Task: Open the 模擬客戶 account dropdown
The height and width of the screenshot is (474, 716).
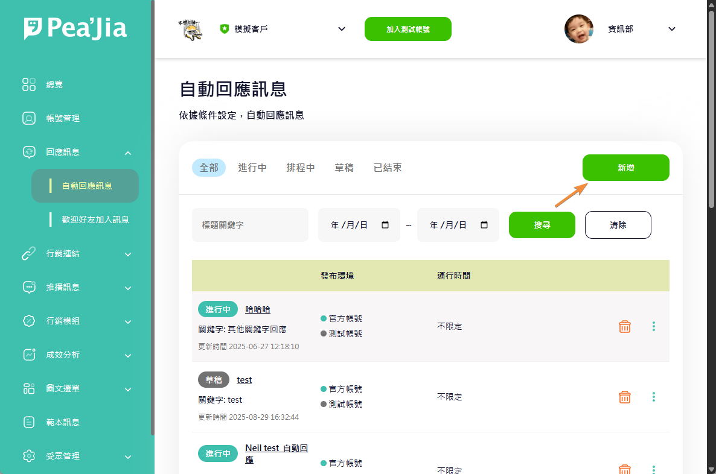Action: point(342,29)
